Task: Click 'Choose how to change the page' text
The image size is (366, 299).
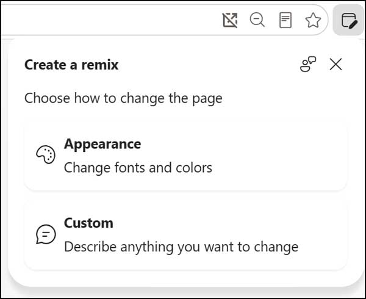Action: coord(123,98)
